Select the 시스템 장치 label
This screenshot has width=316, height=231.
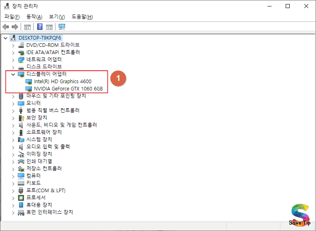[39, 139]
